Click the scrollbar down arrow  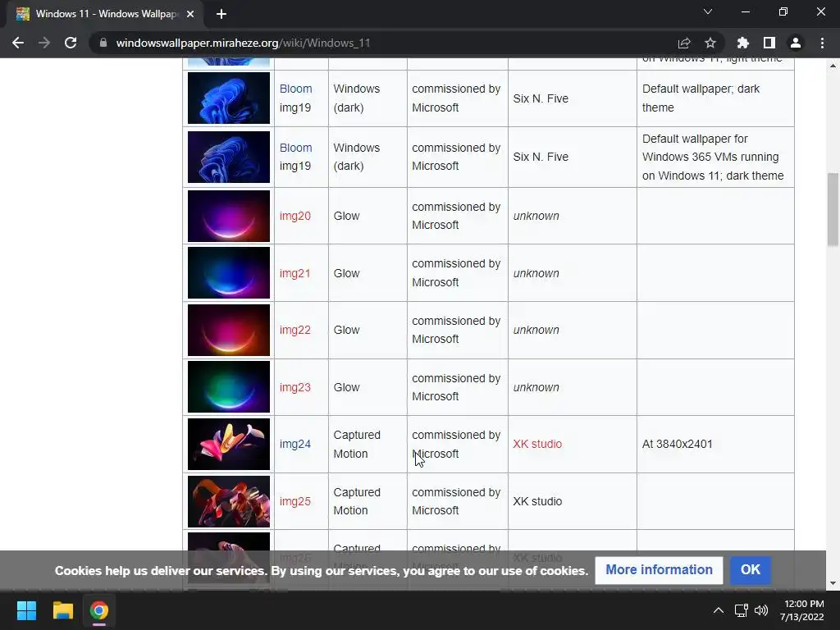833,583
